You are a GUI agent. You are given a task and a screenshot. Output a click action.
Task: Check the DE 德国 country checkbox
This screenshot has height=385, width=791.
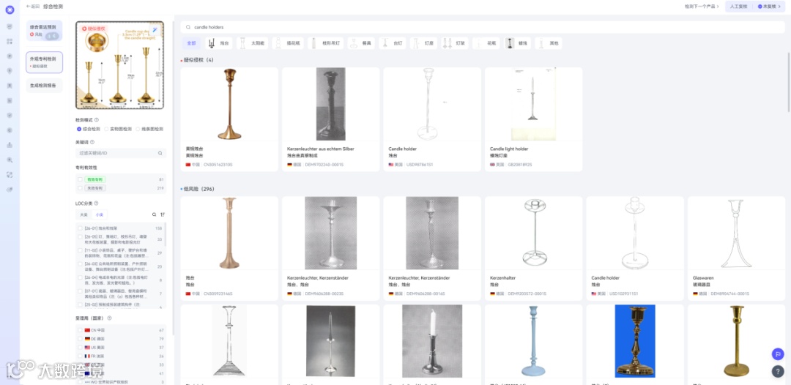coord(81,339)
